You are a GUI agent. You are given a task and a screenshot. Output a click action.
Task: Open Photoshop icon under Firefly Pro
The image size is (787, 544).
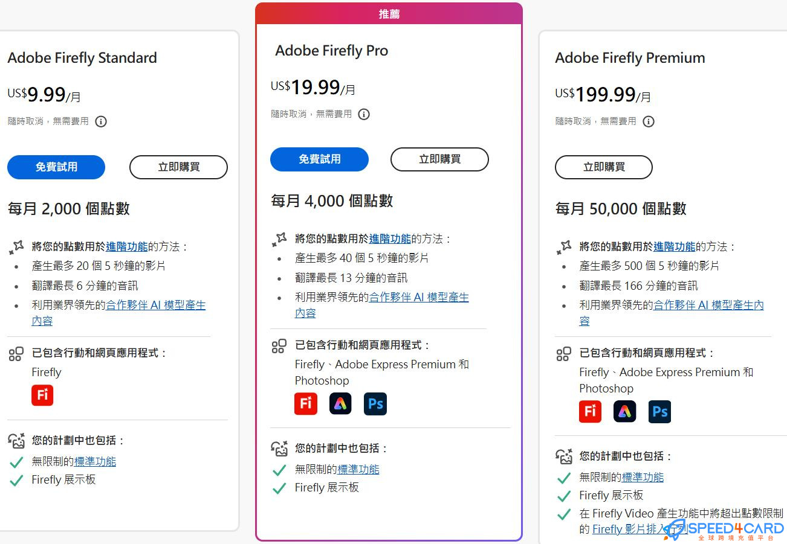point(375,403)
